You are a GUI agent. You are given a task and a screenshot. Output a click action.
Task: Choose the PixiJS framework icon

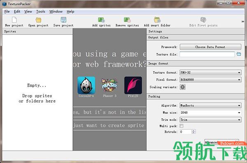pos(133,85)
